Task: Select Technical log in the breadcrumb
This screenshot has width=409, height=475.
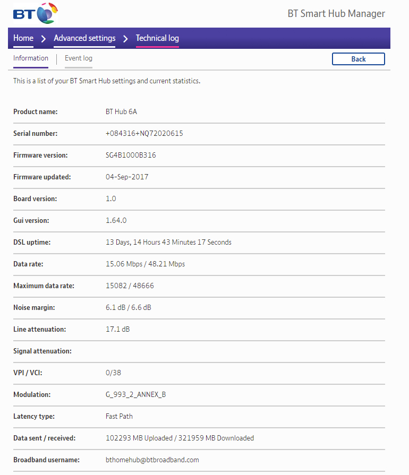Action: (157, 38)
